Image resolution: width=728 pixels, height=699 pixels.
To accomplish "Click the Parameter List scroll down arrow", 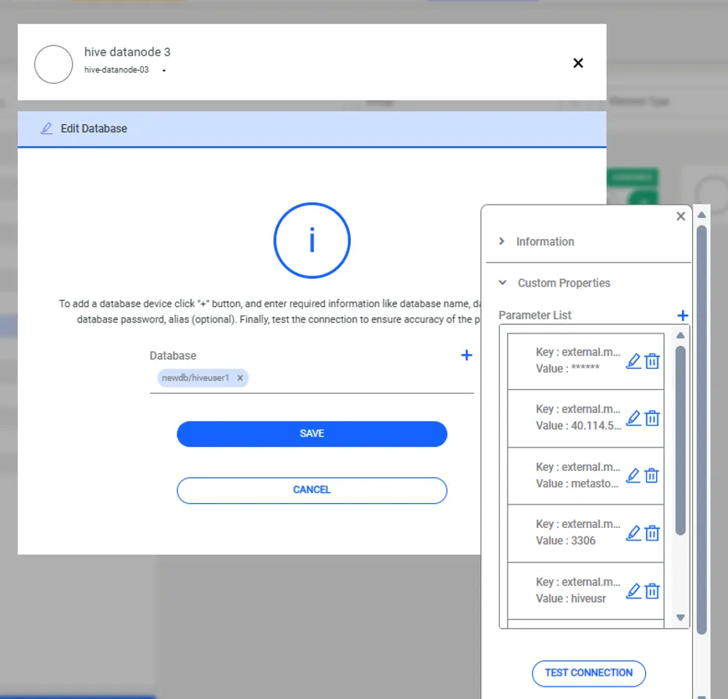I will coord(680,617).
